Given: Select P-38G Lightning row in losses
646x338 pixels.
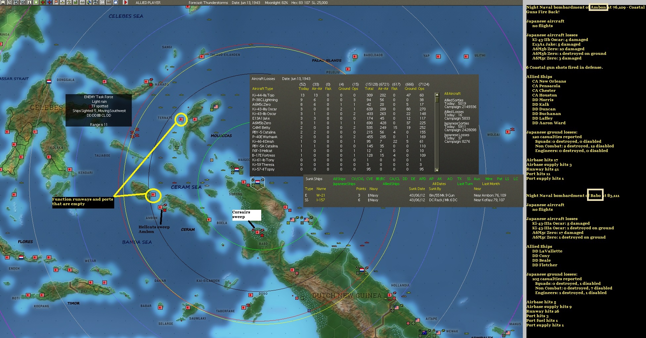Looking at the screenshot, I should point(341,100).
